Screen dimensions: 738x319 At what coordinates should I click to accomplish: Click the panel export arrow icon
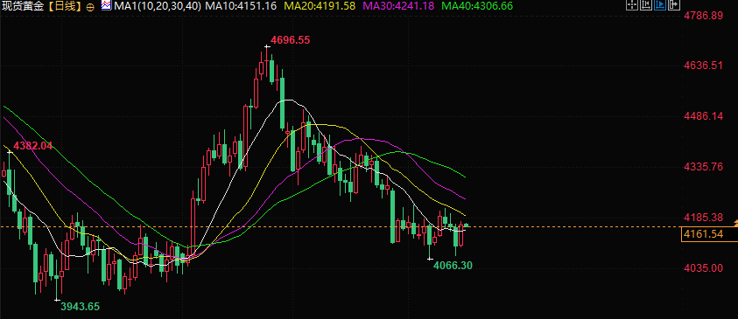click(x=674, y=5)
